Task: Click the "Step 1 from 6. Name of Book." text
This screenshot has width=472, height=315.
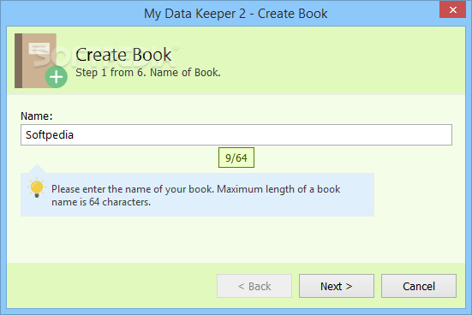Action: pos(148,73)
